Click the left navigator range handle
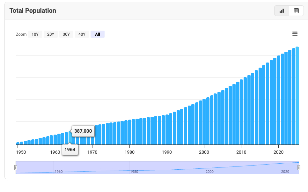308x192 pixels. pyautogui.click(x=16, y=168)
